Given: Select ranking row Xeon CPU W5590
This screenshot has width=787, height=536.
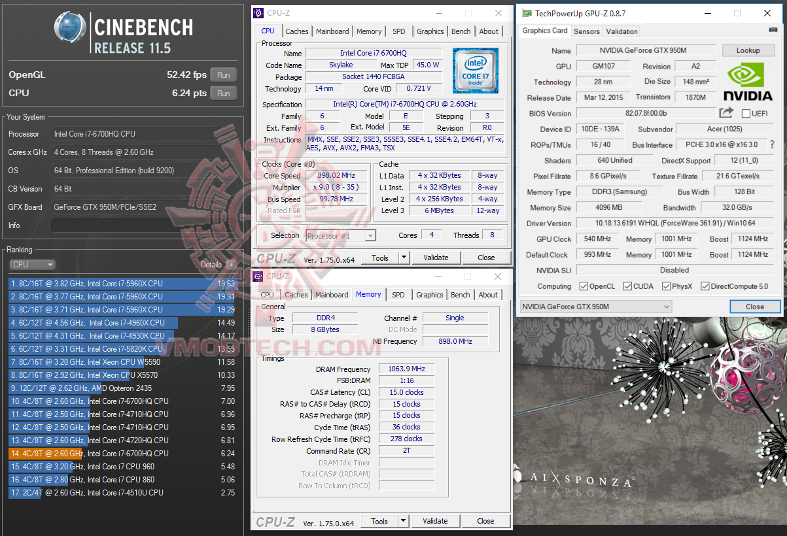Looking at the screenshot, I should coord(122,362).
